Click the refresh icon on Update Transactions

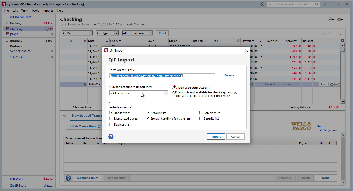coord(99,126)
